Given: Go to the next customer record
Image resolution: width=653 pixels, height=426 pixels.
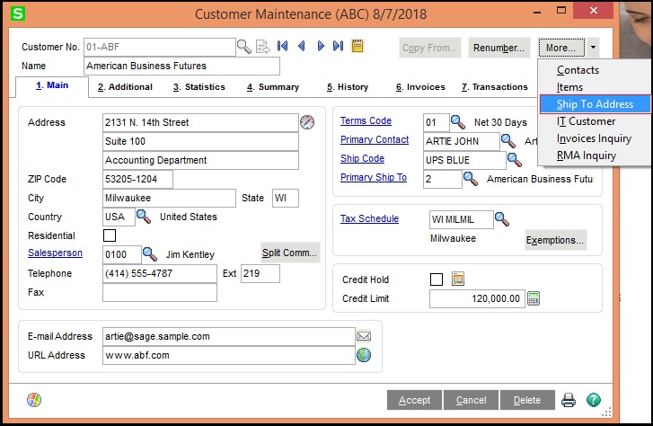Looking at the screenshot, I should (x=321, y=46).
